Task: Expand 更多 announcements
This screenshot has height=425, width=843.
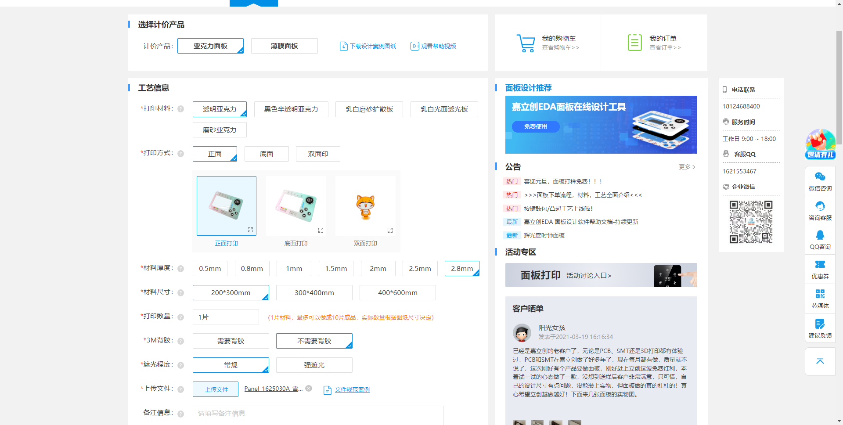Action: pyautogui.click(x=687, y=167)
